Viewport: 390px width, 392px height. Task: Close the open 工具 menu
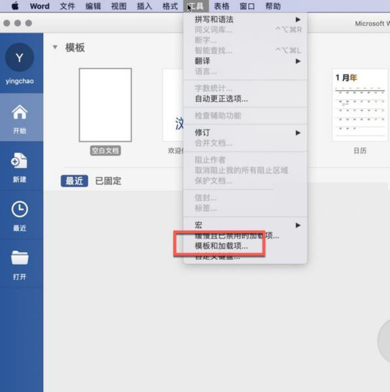(196, 6)
